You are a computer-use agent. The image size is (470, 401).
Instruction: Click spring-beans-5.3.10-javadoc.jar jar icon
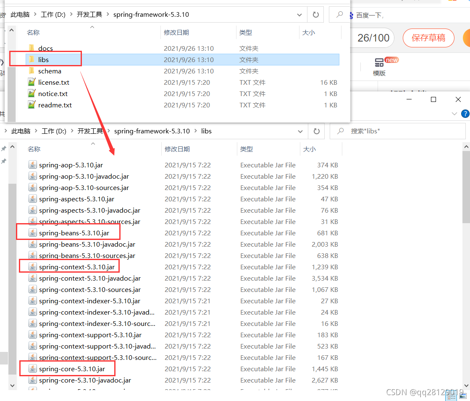33,244
